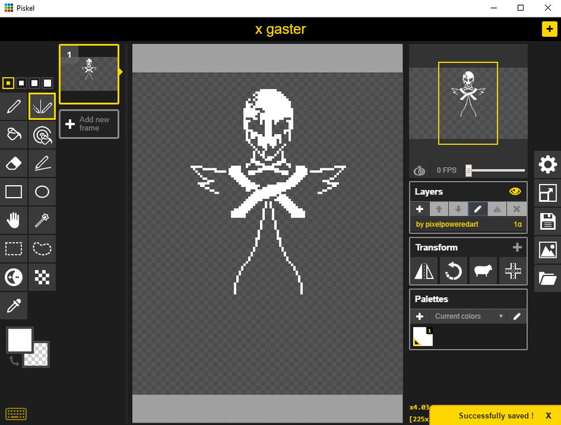Image resolution: width=561 pixels, height=425 pixels.
Task: Select the same-color paint tool
Action: tap(42, 135)
